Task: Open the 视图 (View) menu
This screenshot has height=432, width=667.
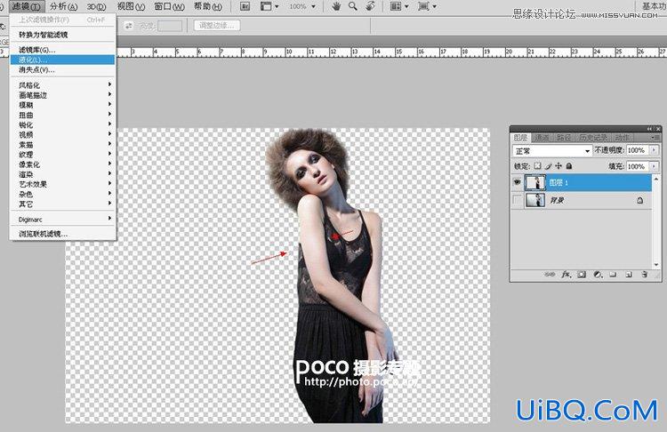Action: pos(131,6)
